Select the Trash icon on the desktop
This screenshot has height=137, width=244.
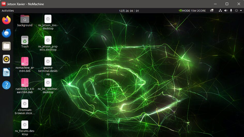click(x=25, y=40)
